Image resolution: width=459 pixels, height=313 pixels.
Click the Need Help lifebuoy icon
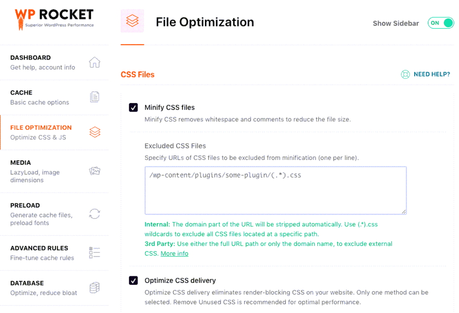tap(405, 74)
